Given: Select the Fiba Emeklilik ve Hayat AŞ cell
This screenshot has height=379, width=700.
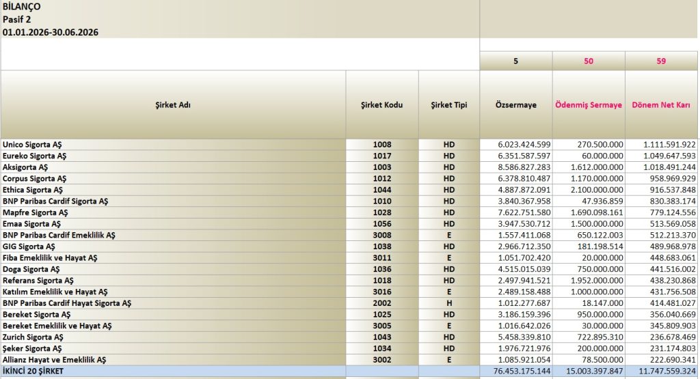Looking at the screenshot, I should (x=173, y=257).
